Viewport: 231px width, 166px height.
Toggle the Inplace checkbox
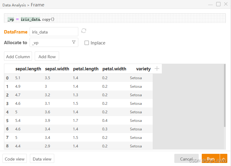point(87,43)
